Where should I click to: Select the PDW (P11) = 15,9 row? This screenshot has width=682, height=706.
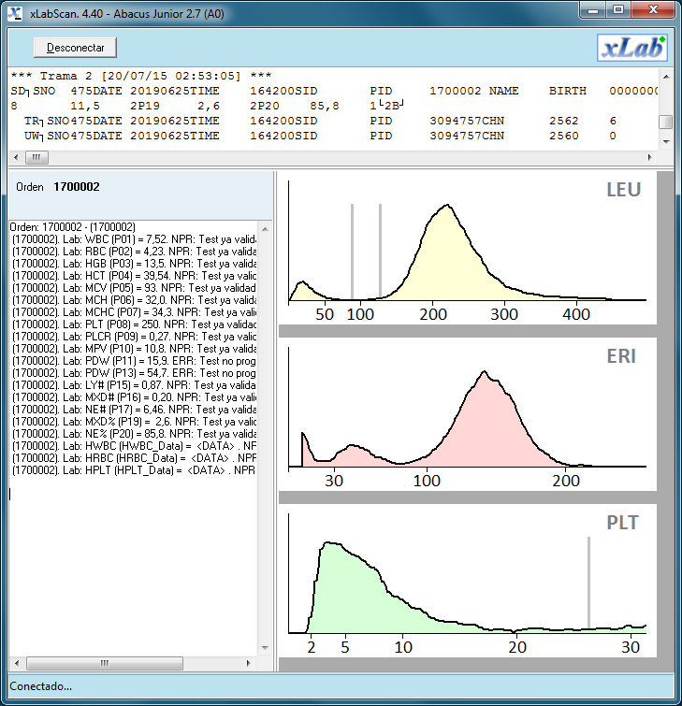[x=134, y=361]
